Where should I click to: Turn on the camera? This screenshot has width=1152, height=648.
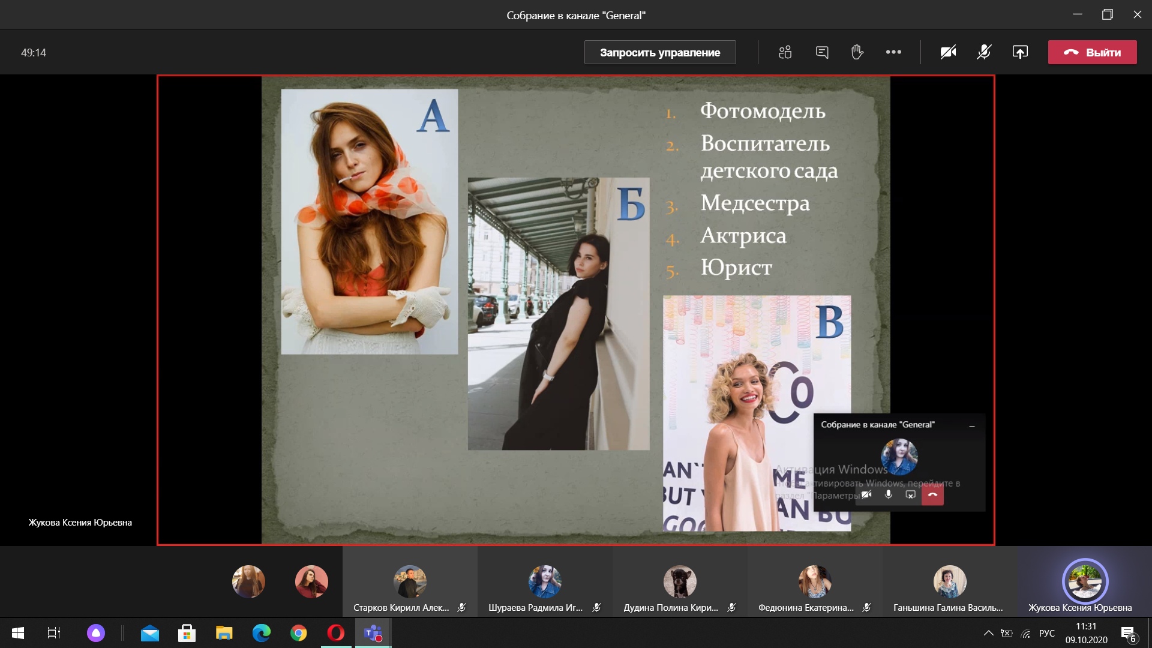[948, 52]
